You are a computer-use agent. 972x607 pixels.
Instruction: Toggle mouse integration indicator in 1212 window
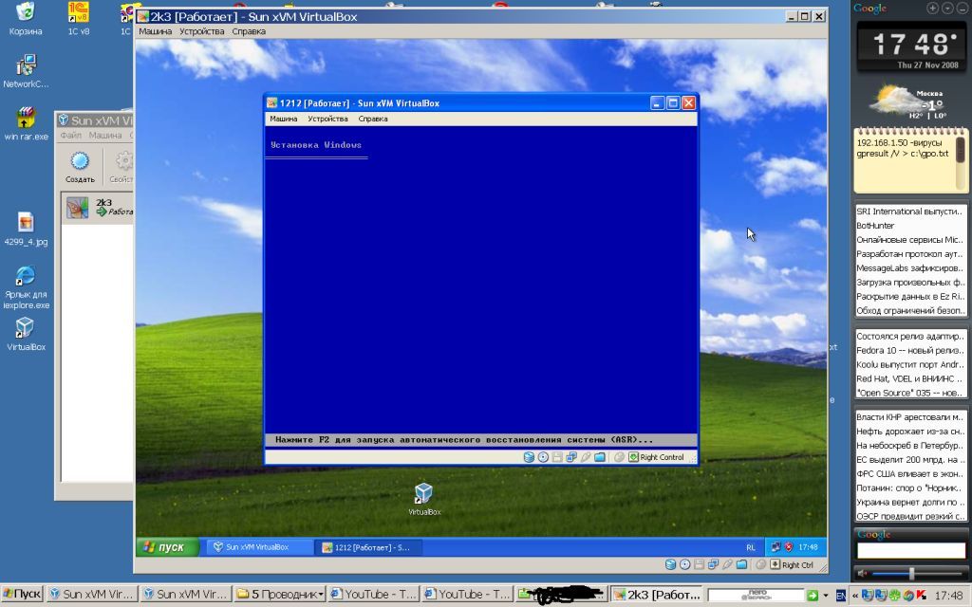tap(619, 457)
